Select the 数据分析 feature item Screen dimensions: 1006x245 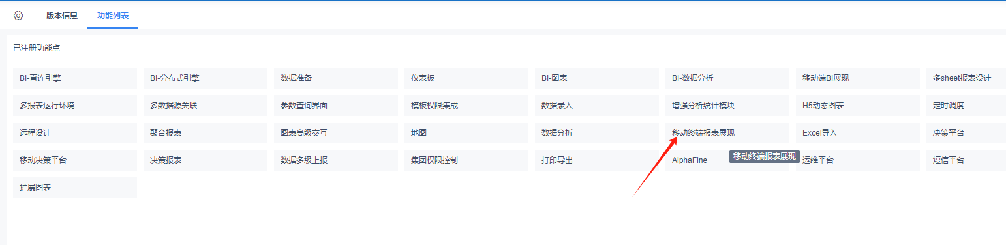coord(597,133)
